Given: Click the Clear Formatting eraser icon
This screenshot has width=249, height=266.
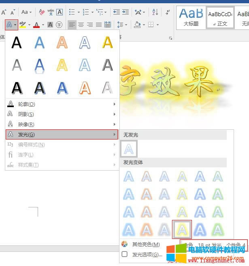Looking at the screenshot, I should 42,12.
